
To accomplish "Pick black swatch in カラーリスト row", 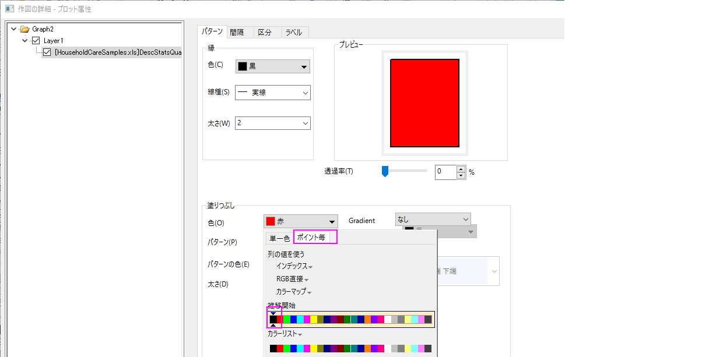I will click(x=273, y=348).
